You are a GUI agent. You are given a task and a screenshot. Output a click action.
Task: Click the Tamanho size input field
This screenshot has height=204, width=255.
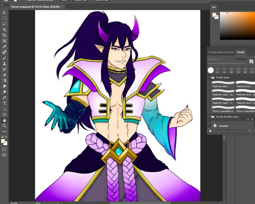(241, 59)
